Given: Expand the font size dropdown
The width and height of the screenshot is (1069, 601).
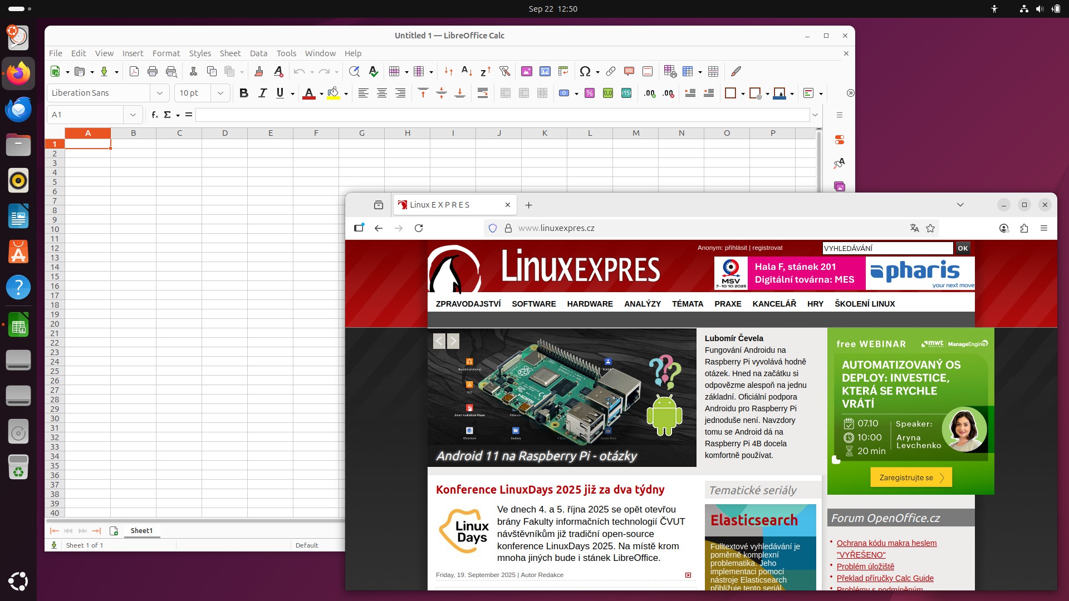Looking at the screenshot, I should click(220, 93).
